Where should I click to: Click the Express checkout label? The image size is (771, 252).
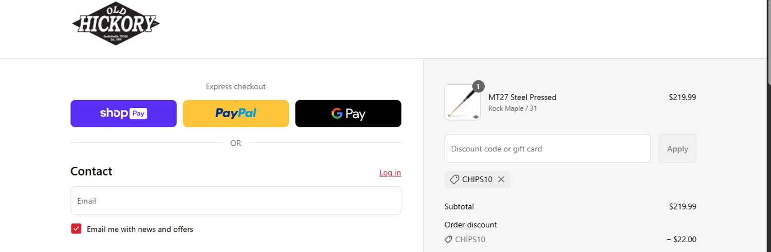point(236,87)
